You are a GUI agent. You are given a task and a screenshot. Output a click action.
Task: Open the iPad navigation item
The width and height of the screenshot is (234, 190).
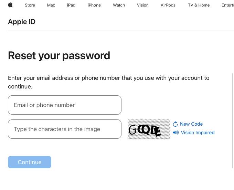point(71,5)
